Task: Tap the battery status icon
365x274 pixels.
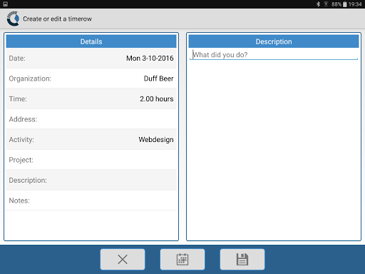Action: (x=345, y=4)
